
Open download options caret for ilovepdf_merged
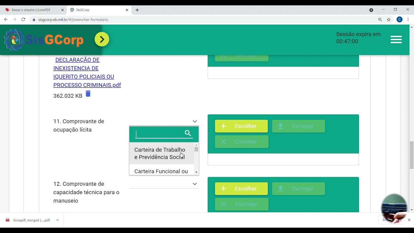(57, 220)
